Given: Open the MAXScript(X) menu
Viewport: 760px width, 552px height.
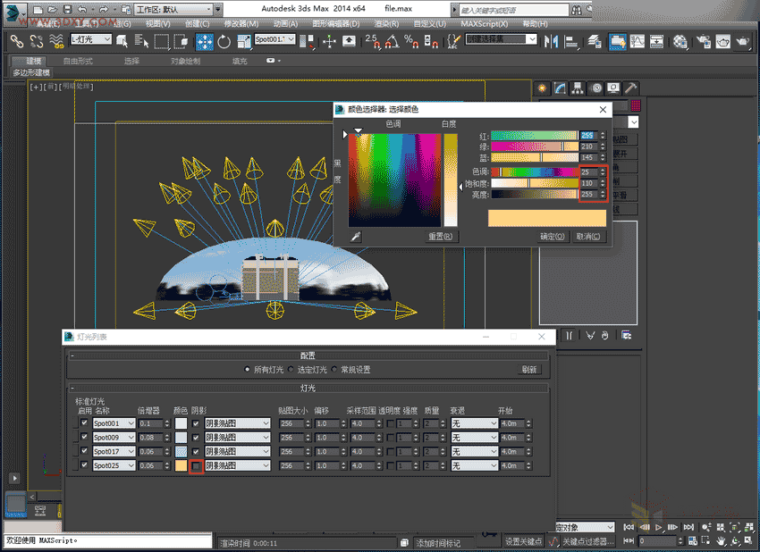Looking at the screenshot, I should [x=484, y=24].
